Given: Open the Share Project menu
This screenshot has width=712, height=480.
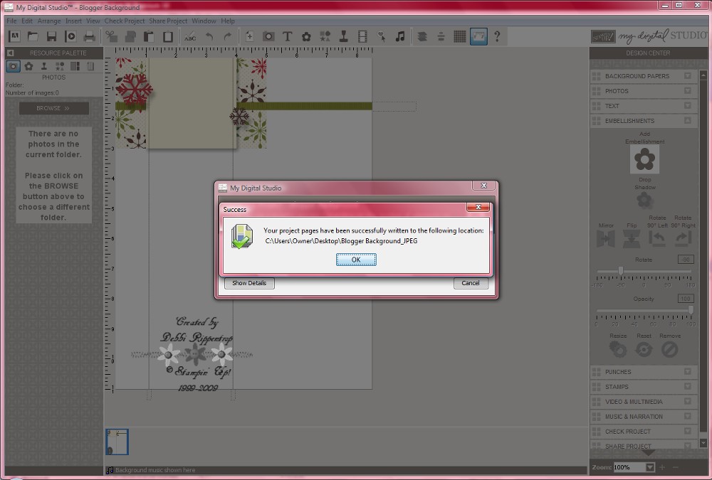Looking at the screenshot, I should pos(168,21).
